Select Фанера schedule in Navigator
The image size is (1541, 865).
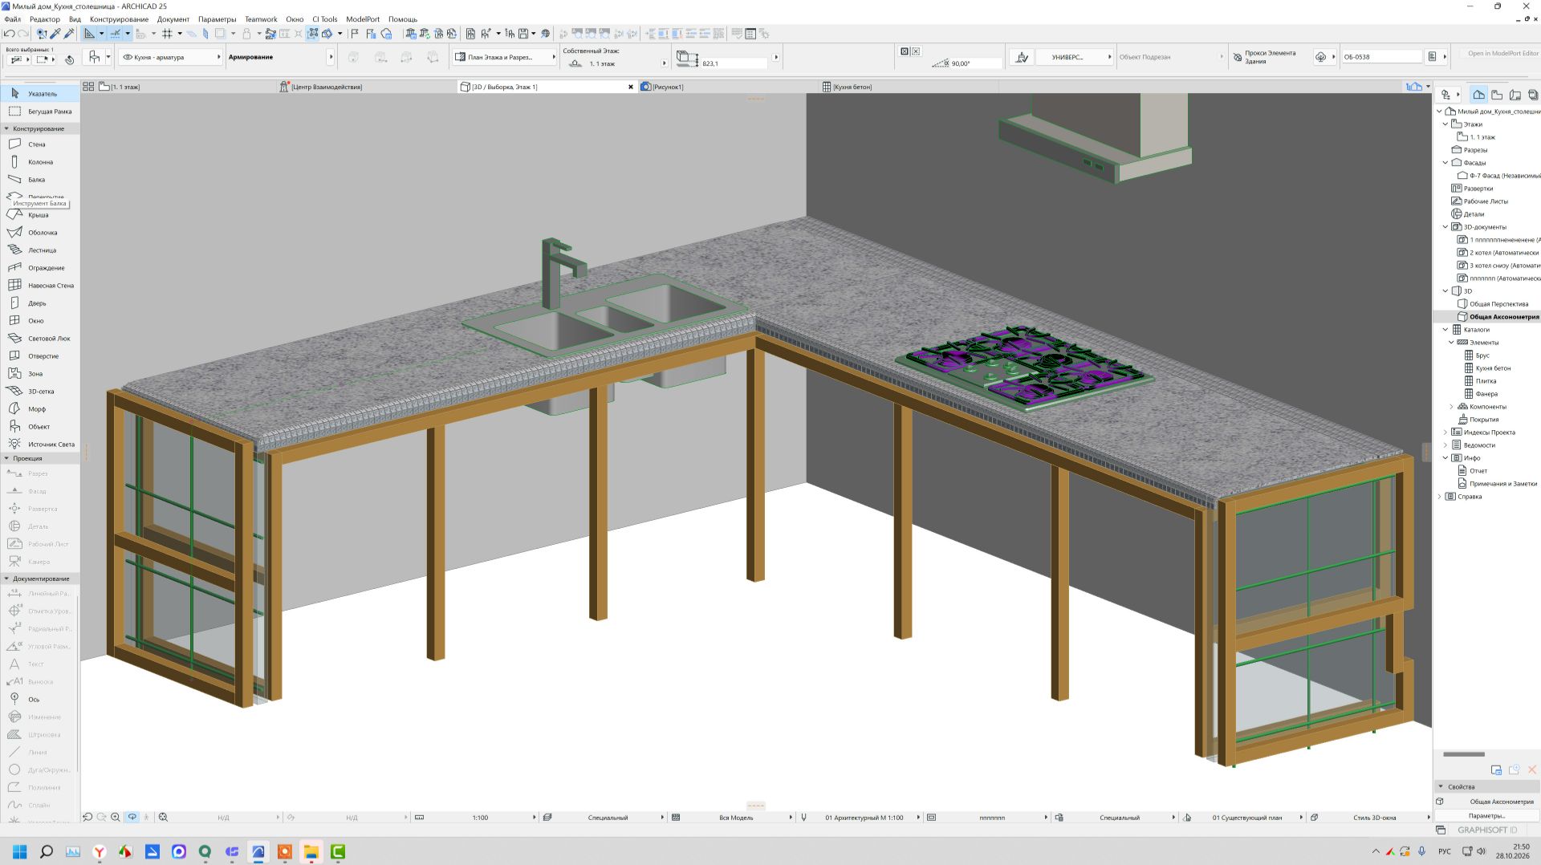(x=1486, y=394)
